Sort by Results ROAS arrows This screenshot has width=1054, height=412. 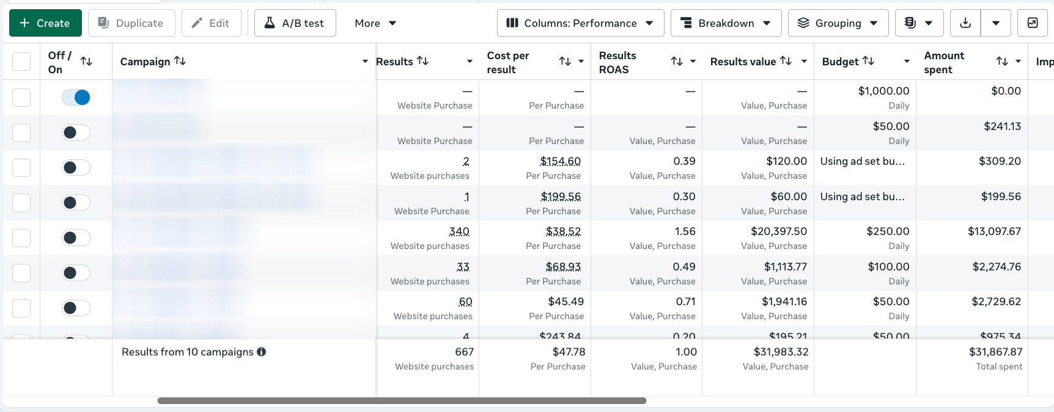click(x=677, y=61)
